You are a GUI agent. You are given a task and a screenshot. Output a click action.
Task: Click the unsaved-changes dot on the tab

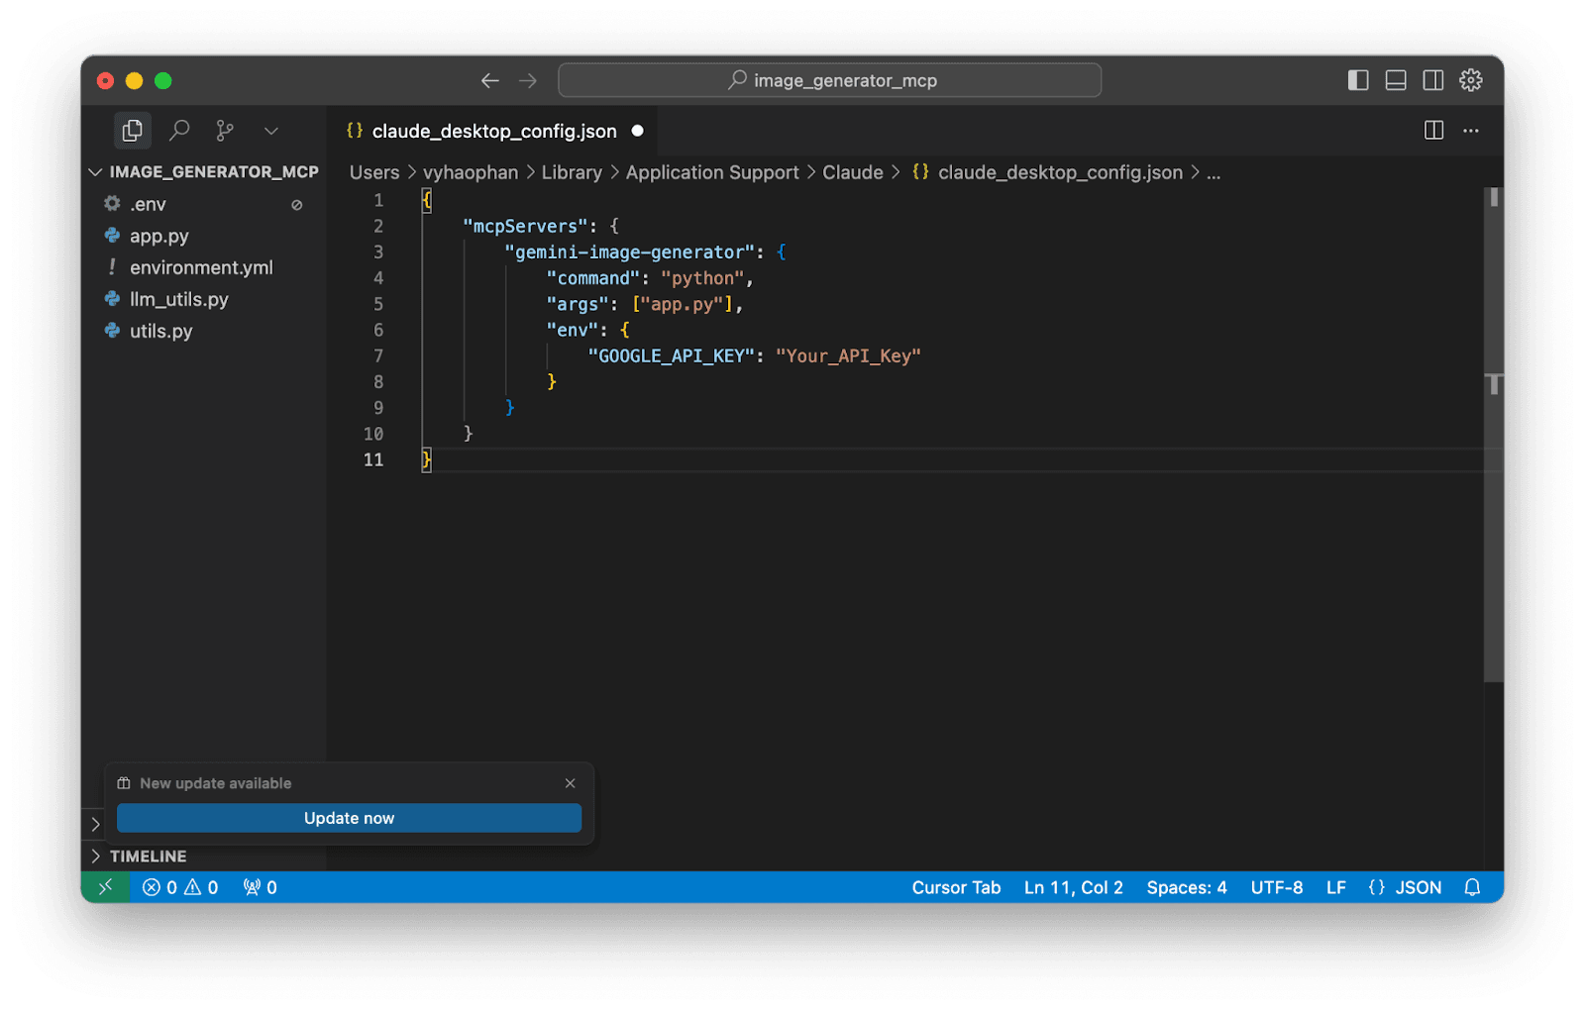point(638,131)
